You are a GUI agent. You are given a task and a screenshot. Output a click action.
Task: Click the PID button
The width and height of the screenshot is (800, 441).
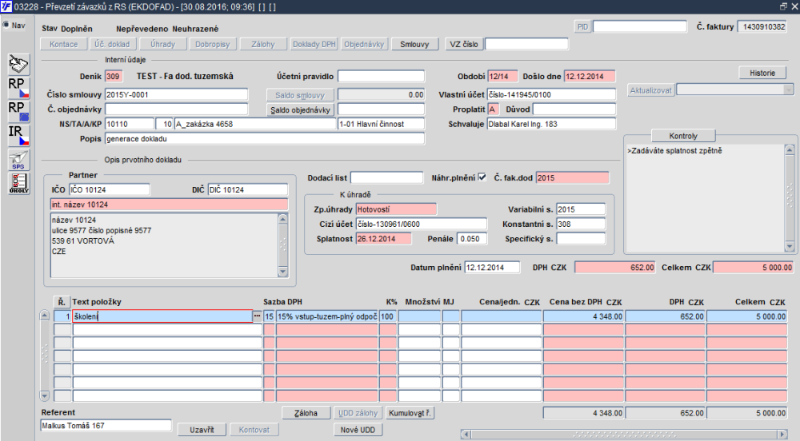582,27
